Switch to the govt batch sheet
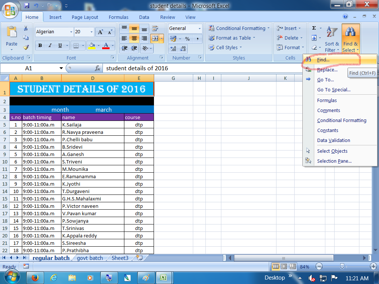This screenshot has width=379, height=284. tap(90, 258)
